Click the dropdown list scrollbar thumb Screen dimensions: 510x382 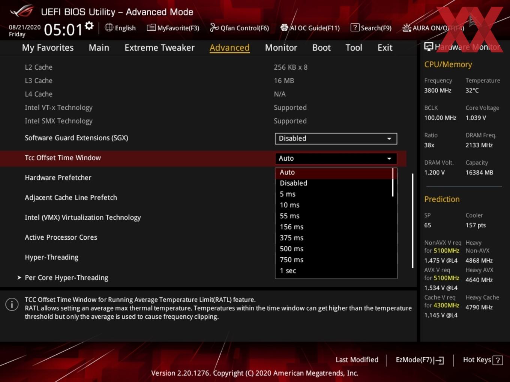coord(393,182)
